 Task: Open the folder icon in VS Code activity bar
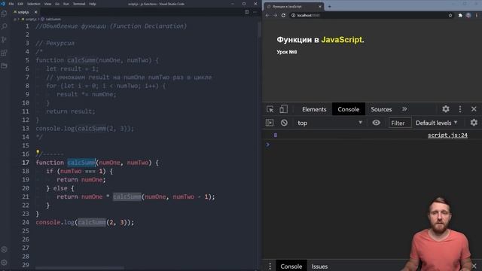(x=4, y=65)
